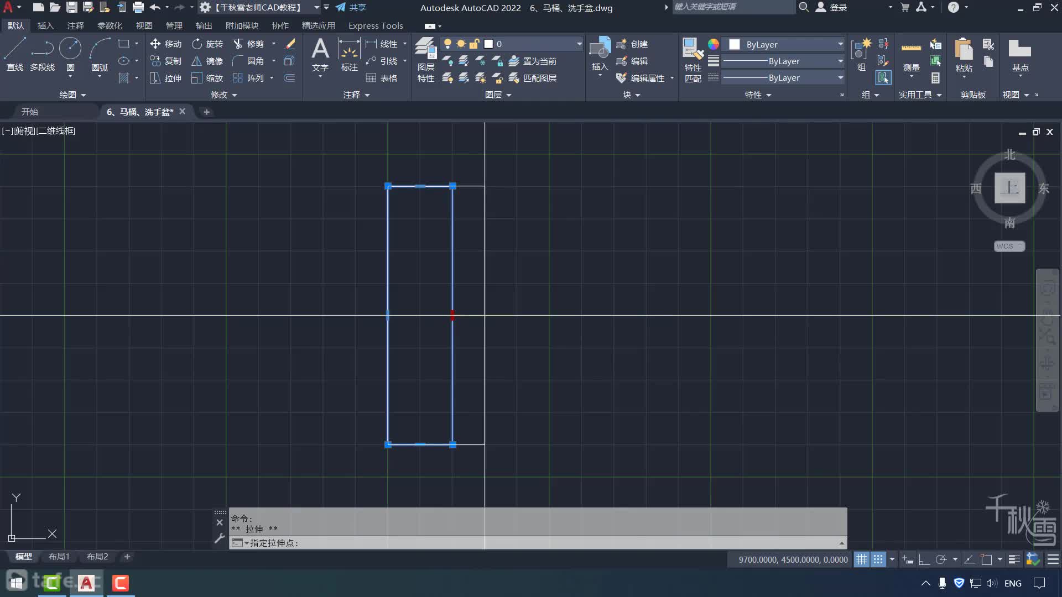Click the Scale (缩放) tool
The height and width of the screenshot is (597, 1062).
pos(207,78)
